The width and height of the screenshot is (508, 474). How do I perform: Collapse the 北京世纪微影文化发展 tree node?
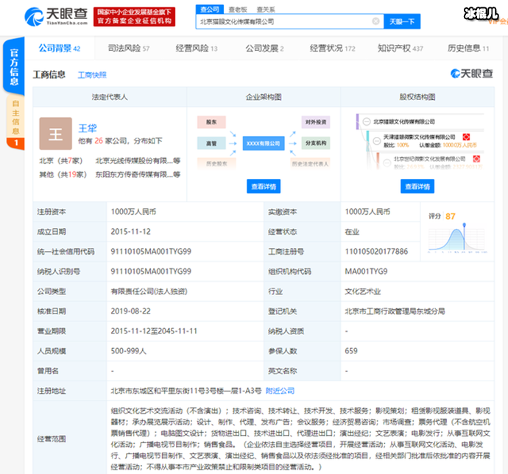coord(387,163)
